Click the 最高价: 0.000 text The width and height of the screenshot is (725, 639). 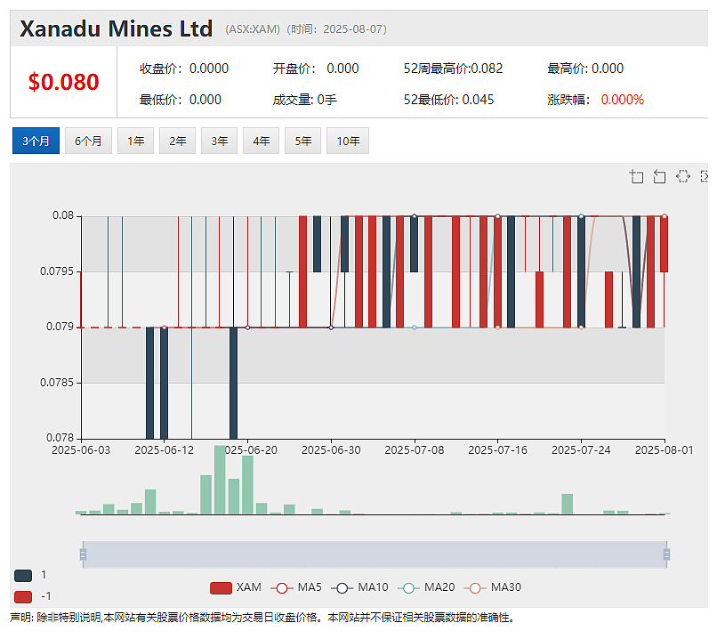click(x=585, y=69)
